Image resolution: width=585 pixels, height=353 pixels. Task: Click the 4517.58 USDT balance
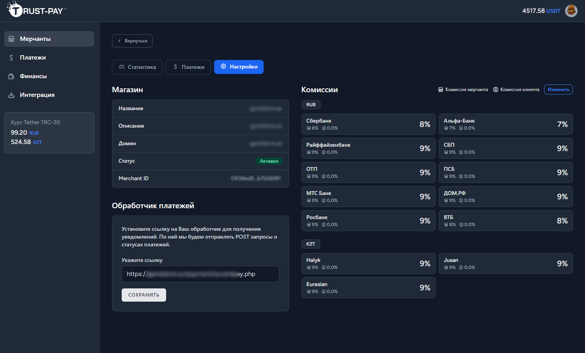(x=541, y=11)
